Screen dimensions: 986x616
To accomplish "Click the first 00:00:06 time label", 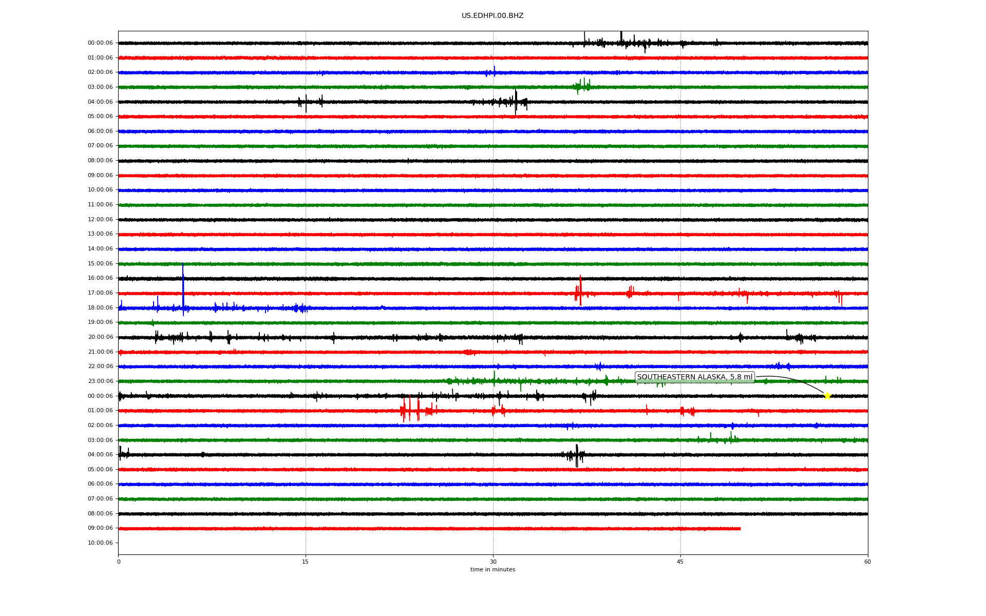I will (100, 43).
